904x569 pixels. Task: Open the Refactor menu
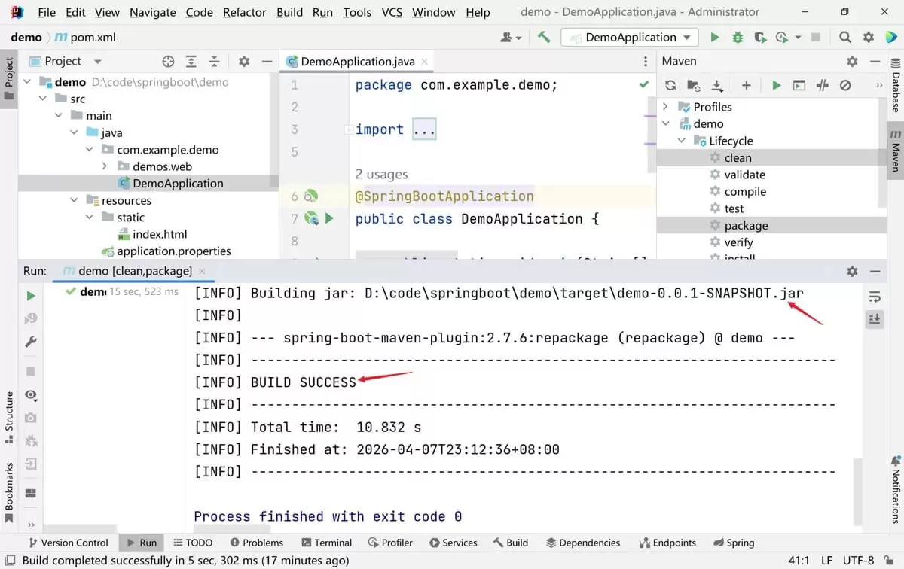point(245,12)
